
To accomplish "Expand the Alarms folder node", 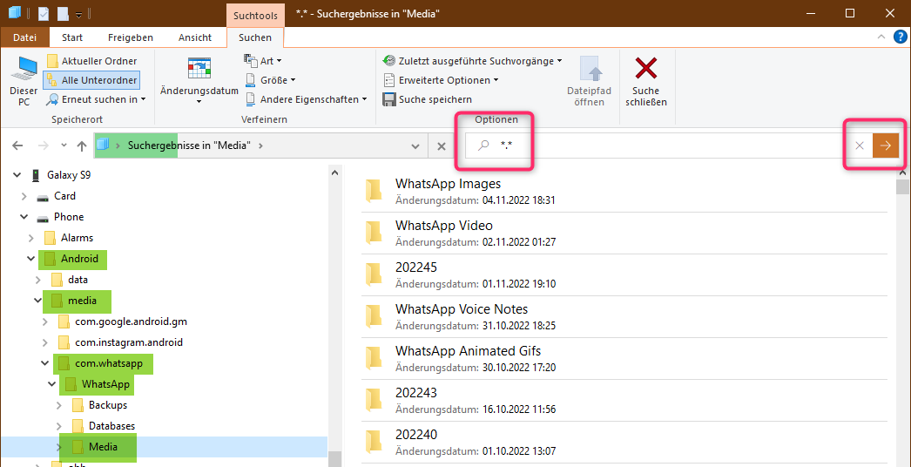I will (30, 238).
